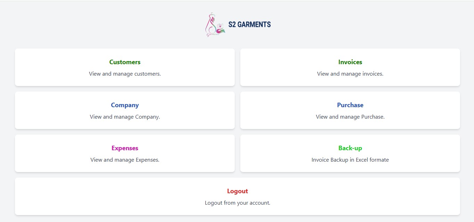Open the Back-up card for Excel export
The image size is (474, 222).
350,153
